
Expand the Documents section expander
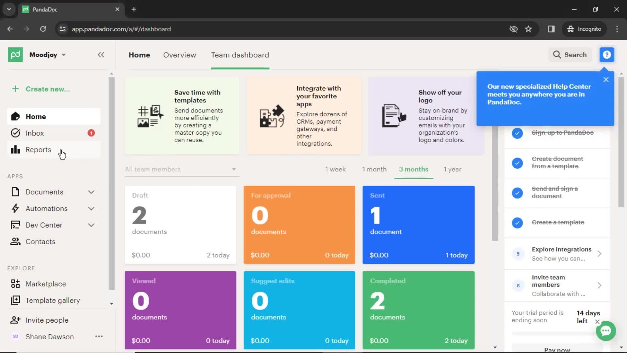(x=91, y=192)
